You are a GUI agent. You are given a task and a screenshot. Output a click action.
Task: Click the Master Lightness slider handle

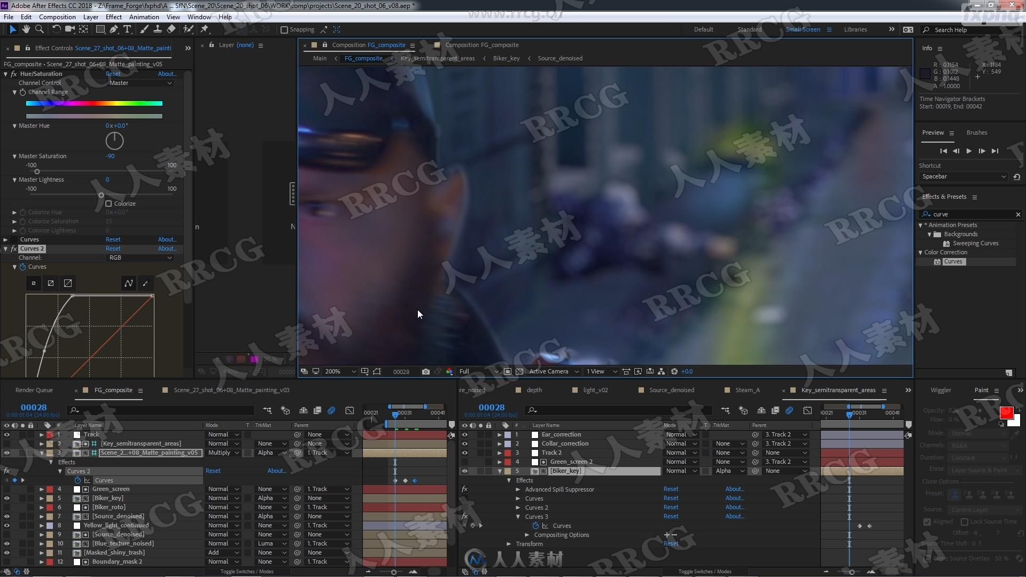pos(101,195)
